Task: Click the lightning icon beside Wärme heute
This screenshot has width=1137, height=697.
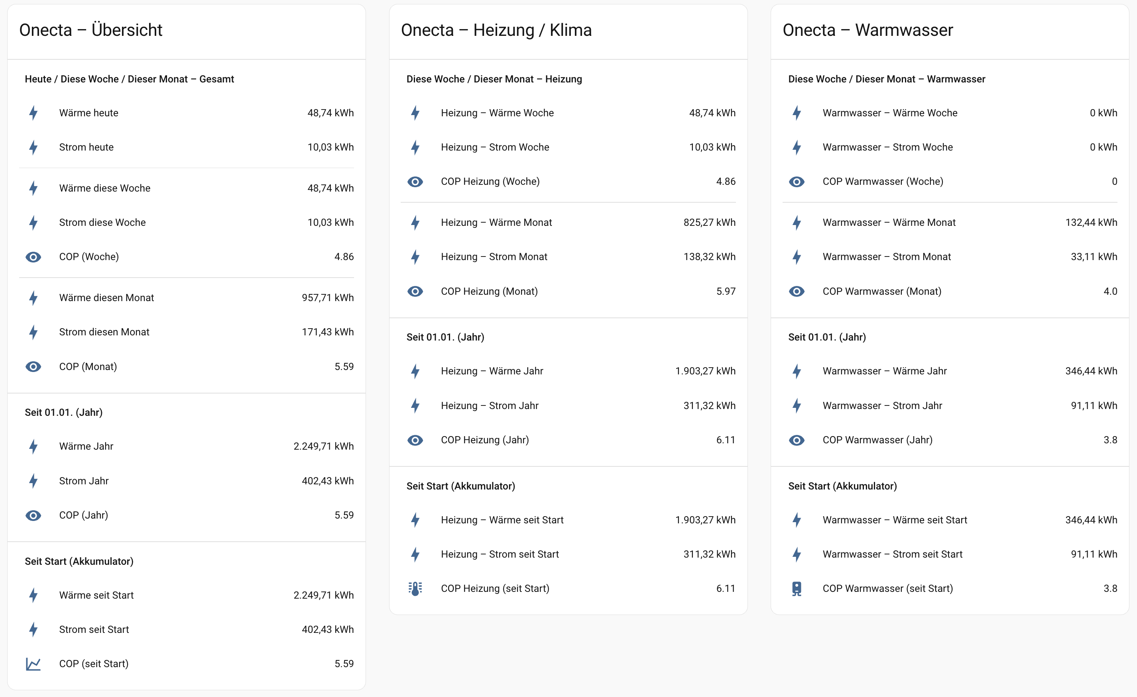Action: coord(33,113)
